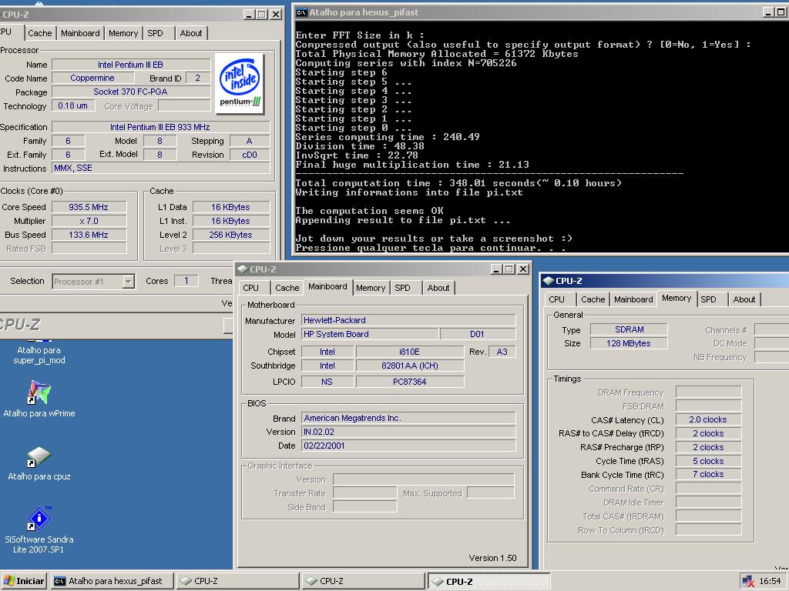Viewport: 789px width, 591px height.
Task: Click the Intel Inside Pentium III logo
Action: point(240,83)
